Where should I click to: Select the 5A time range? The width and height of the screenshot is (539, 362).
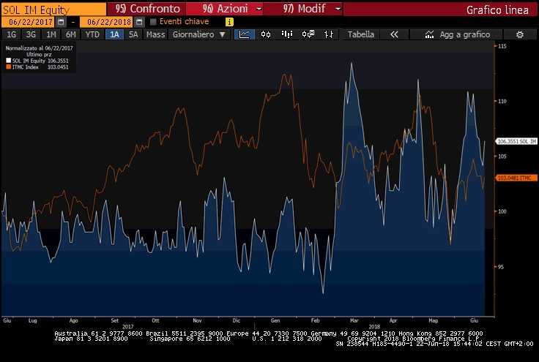[x=133, y=34]
